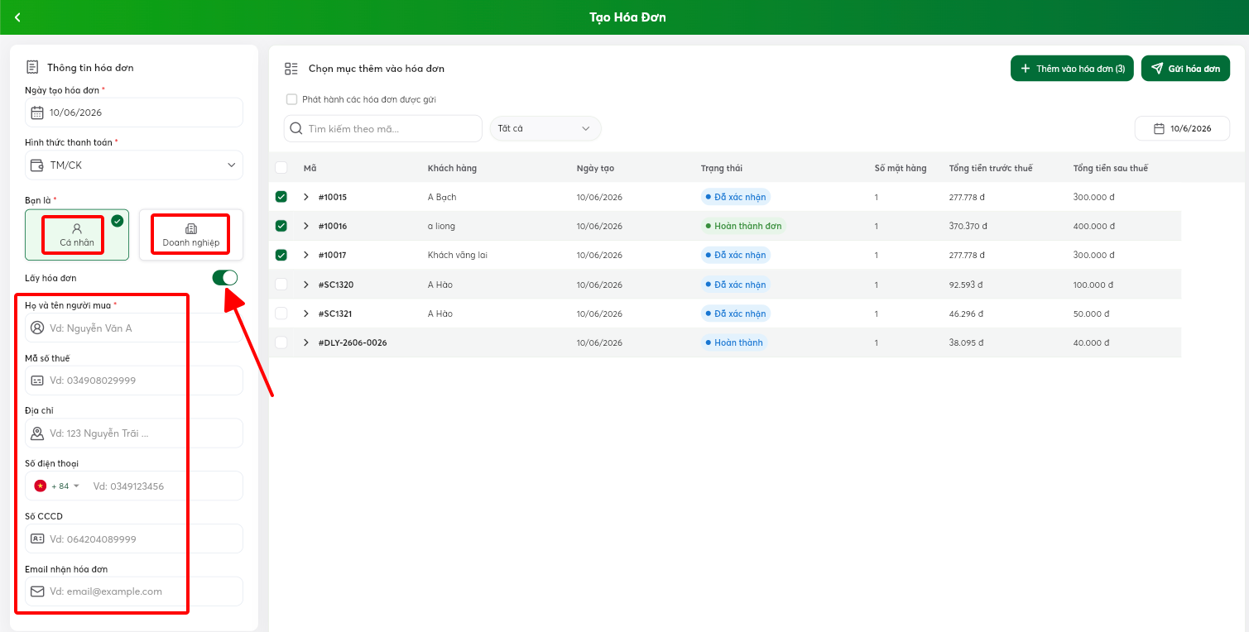Click the calendar icon in 10/6/2026 date filter
This screenshot has height=632, width=1249.
(x=1159, y=128)
